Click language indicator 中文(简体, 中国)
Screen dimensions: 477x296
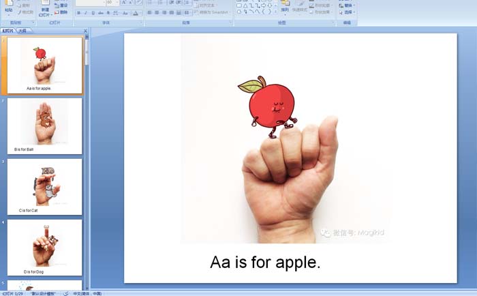click(x=87, y=293)
